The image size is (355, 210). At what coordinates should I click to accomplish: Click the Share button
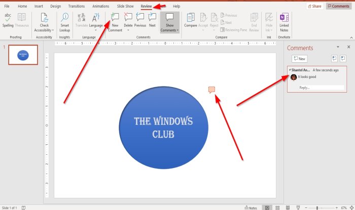click(314, 6)
